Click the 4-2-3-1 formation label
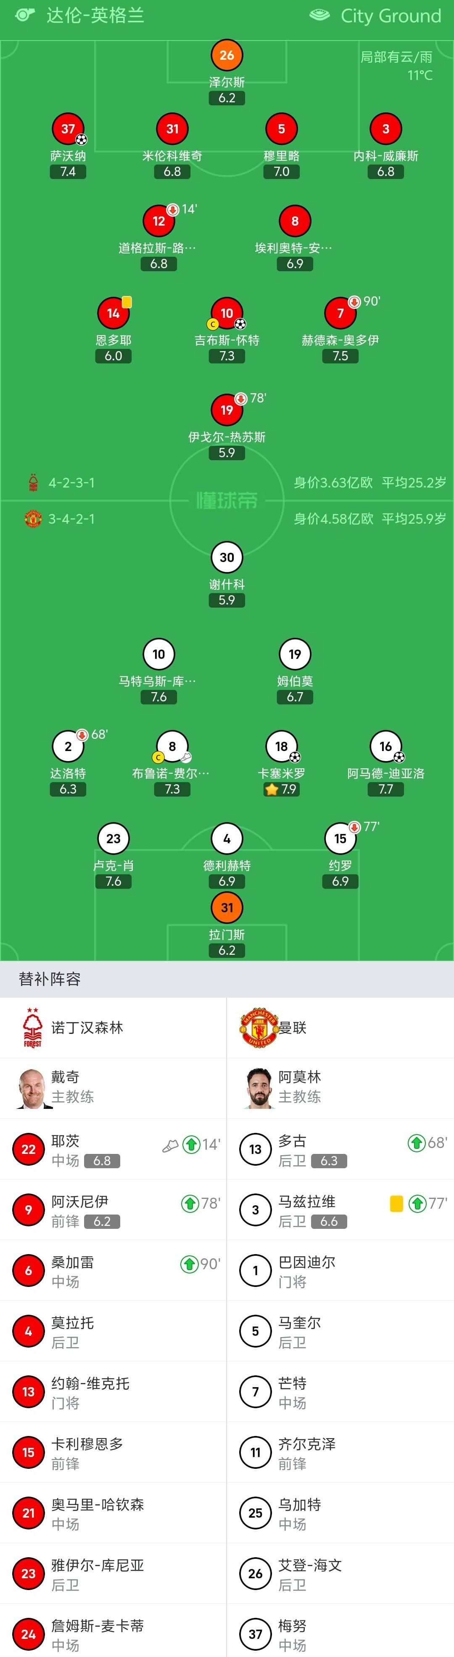 tap(72, 482)
